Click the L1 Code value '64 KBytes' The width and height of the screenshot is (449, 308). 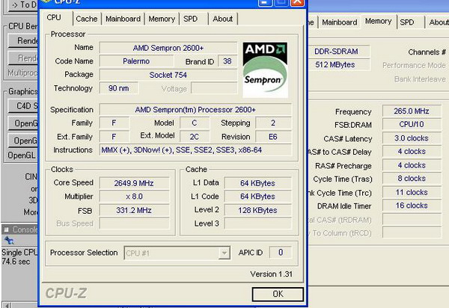pos(257,197)
